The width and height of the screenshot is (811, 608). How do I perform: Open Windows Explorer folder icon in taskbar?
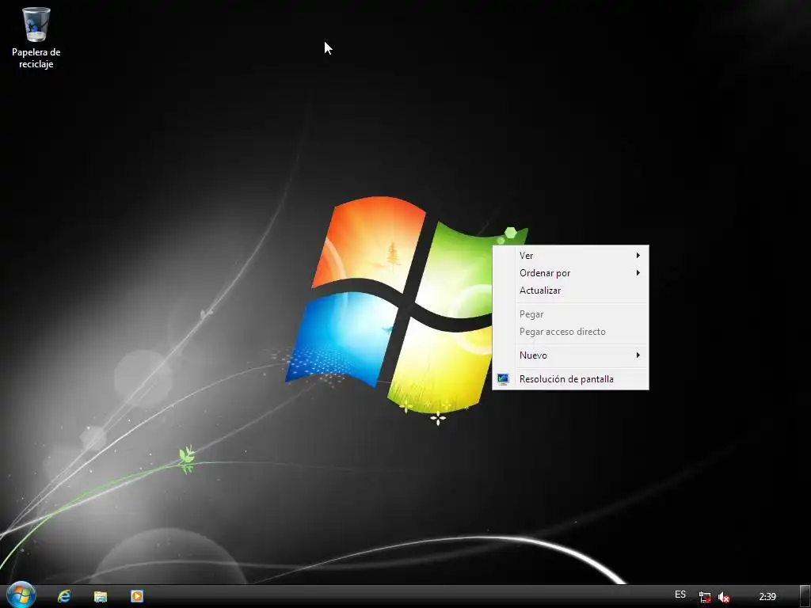pos(101,596)
